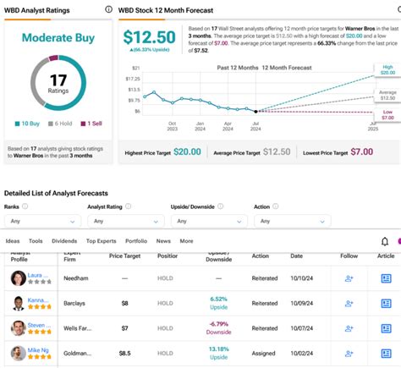
Task: Click the star rating under Laura
Action: (x=40, y=282)
